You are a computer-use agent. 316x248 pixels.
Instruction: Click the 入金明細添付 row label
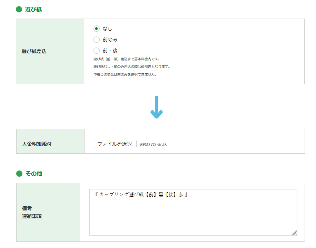click(37, 144)
